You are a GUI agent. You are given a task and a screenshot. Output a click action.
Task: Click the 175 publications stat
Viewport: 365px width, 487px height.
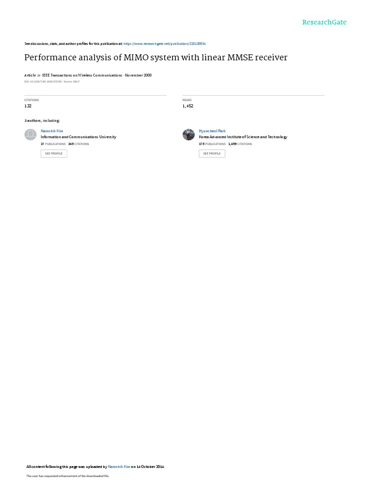click(212, 144)
